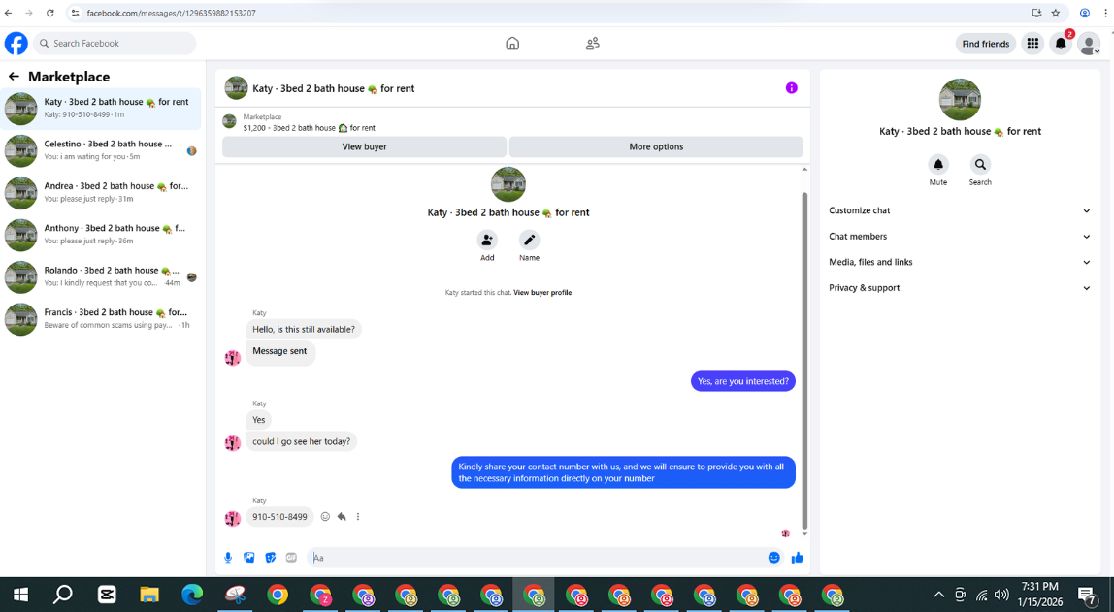Open the View buyer profile link
The image size is (1114, 612).
click(542, 293)
